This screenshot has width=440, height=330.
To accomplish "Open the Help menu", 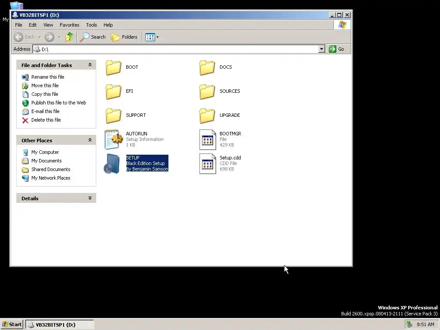I will point(108,25).
